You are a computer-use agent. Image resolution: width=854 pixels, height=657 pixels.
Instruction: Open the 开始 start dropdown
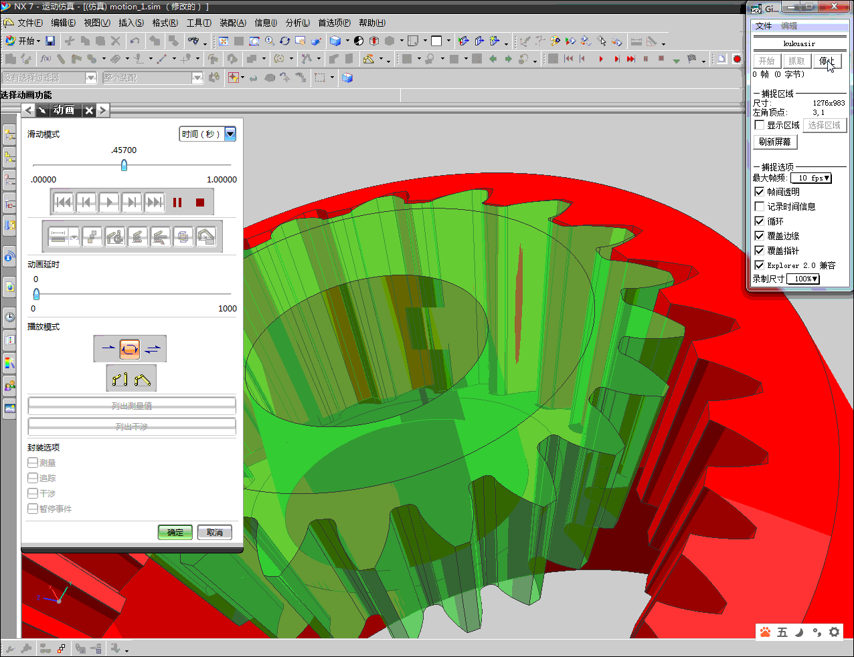22,41
